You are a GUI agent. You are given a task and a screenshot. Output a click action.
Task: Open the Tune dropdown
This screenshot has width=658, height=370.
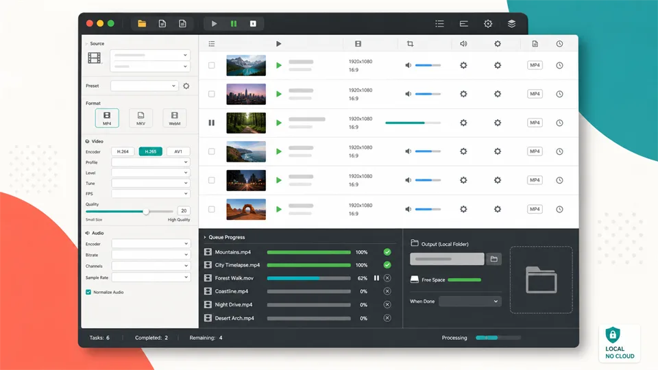[151, 183]
